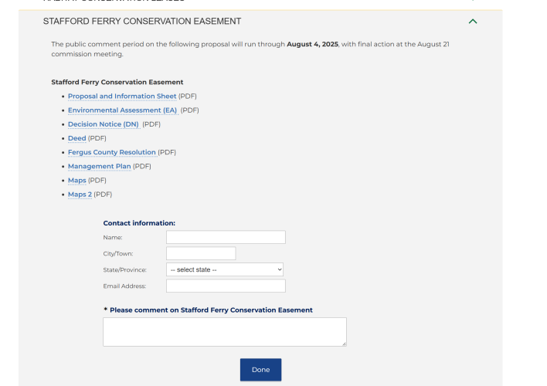547x386 pixels.
Task: Open the Proposal and Information Sheet PDF
Action: tap(122, 96)
